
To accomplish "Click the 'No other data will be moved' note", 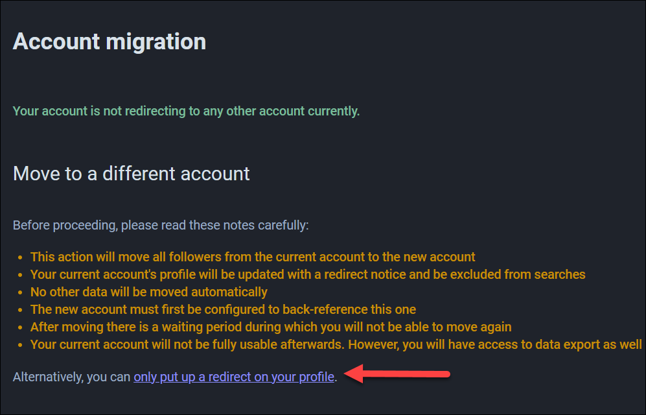I will click(149, 292).
